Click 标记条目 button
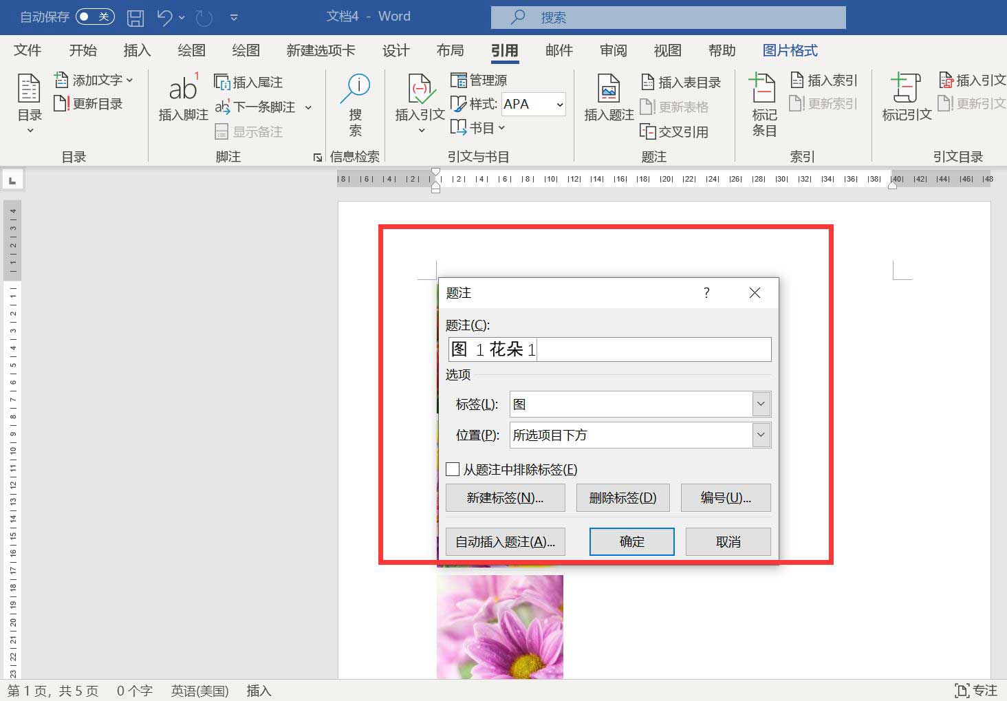1007x701 pixels. click(x=764, y=105)
